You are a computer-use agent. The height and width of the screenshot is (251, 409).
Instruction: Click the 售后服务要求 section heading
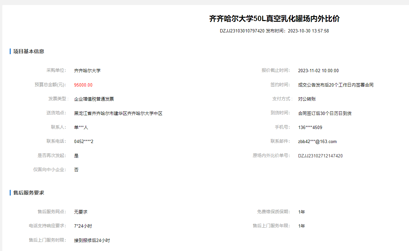(29, 193)
